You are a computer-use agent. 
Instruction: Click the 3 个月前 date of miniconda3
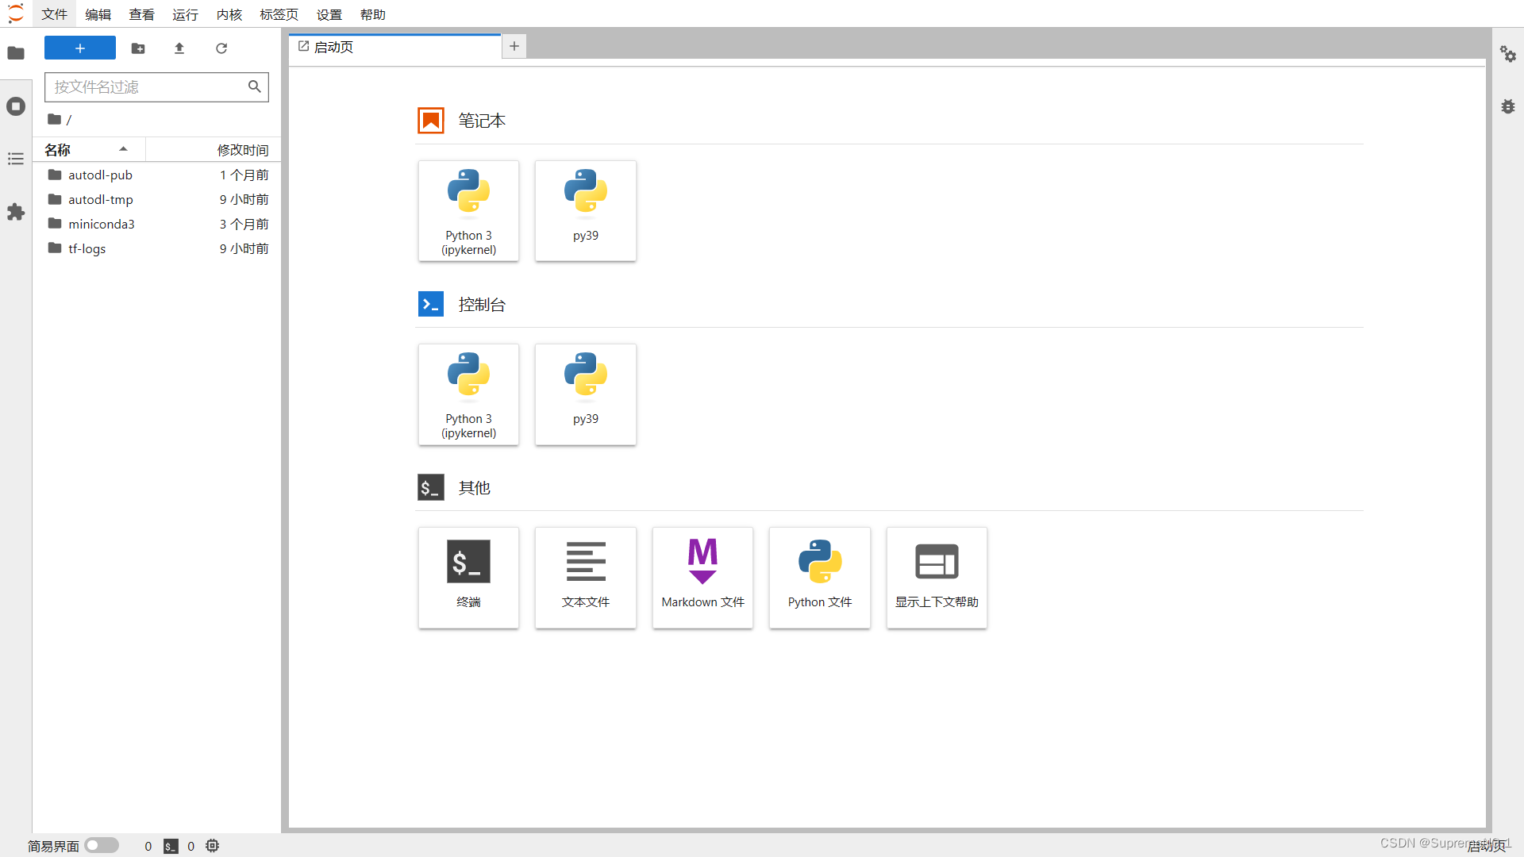pos(244,224)
